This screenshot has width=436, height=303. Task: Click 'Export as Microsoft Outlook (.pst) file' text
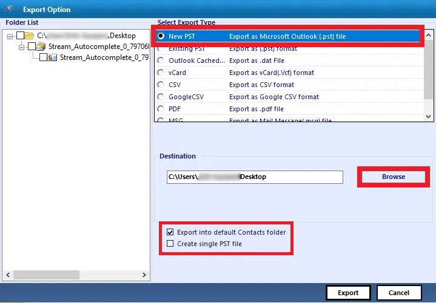tap(287, 36)
